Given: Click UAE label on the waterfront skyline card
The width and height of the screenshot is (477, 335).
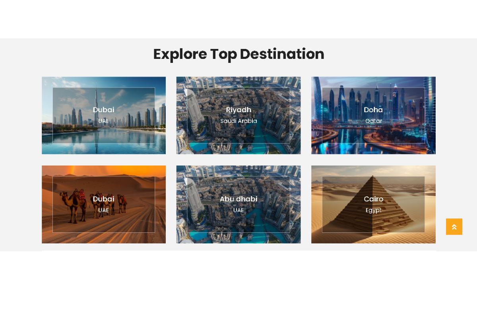Looking at the screenshot, I should point(103,121).
